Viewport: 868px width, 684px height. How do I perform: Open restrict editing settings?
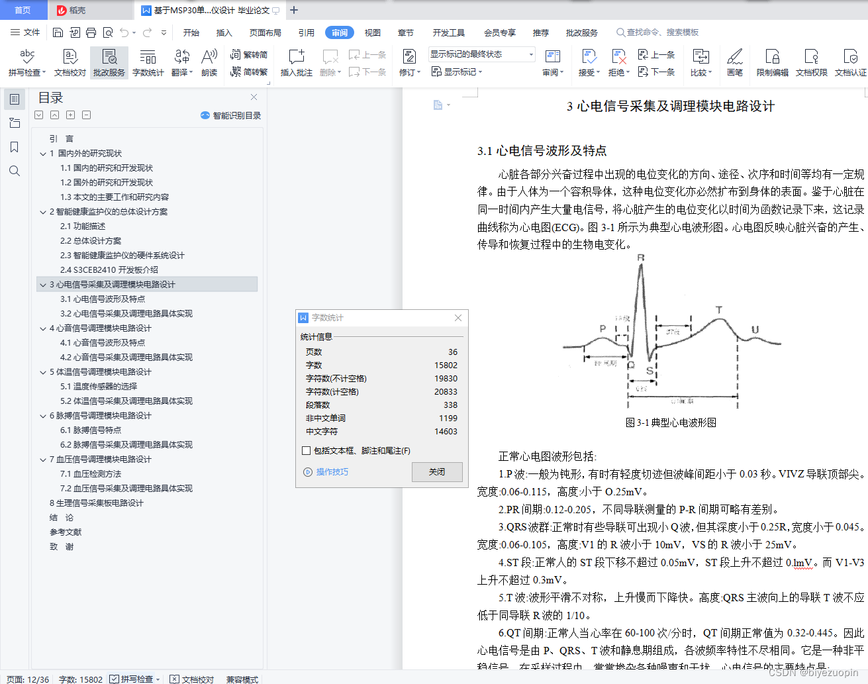click(772, 62)
